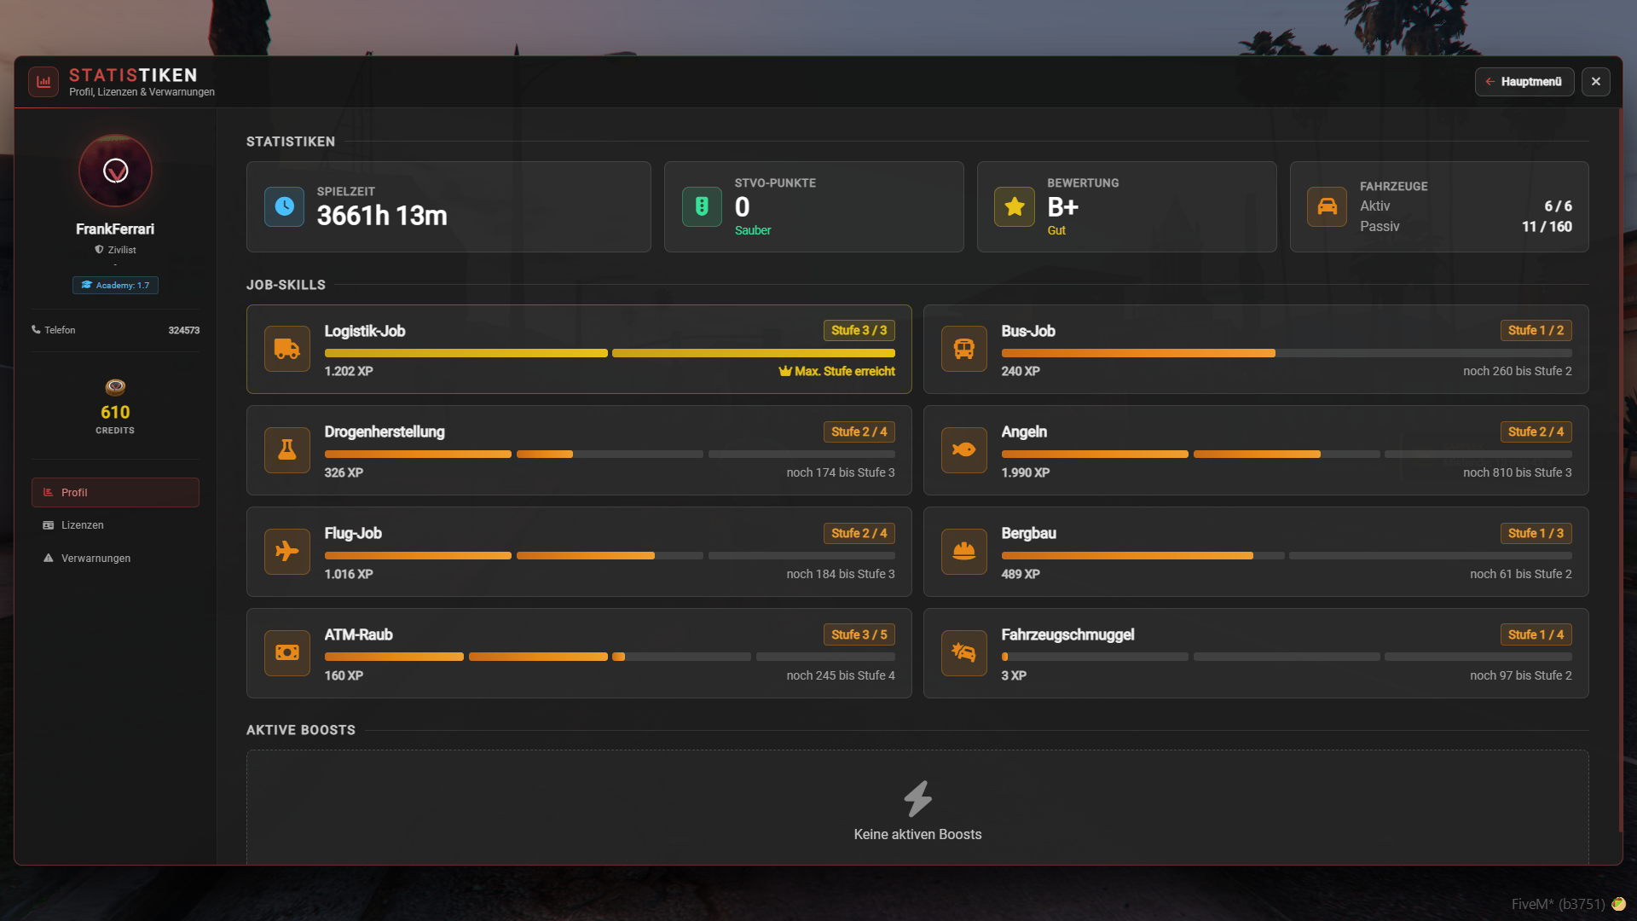
Task: Click the Bus-Job Stufe 1 / 2 badge
Action: click(1536, 331)
